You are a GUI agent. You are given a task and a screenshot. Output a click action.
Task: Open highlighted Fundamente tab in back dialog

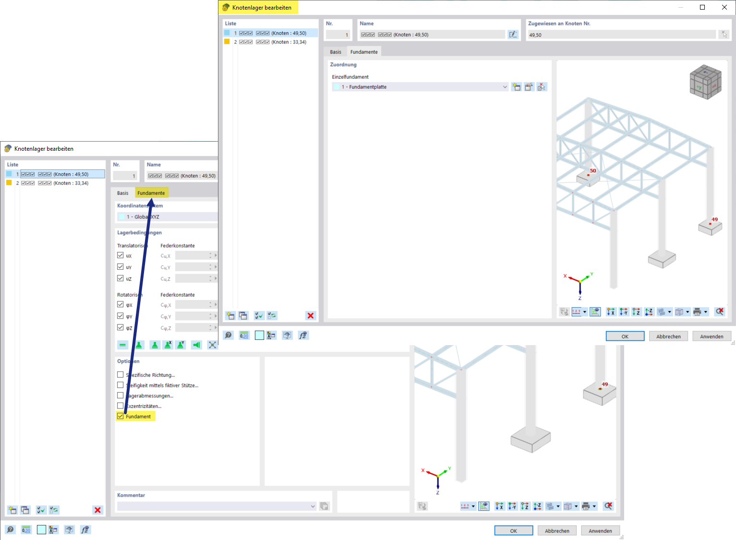pyautogui.click(x=151, y=193)
